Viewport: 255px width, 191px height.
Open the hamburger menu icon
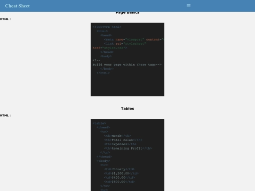[188, 6]
